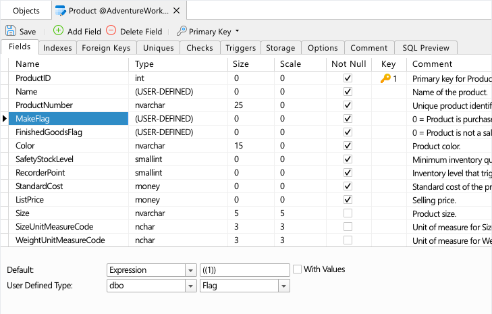This screenshot has height=314, width=492.
Task: Switch to the Uniques tab
Action: pyautogui.click(x=158, y=48)
